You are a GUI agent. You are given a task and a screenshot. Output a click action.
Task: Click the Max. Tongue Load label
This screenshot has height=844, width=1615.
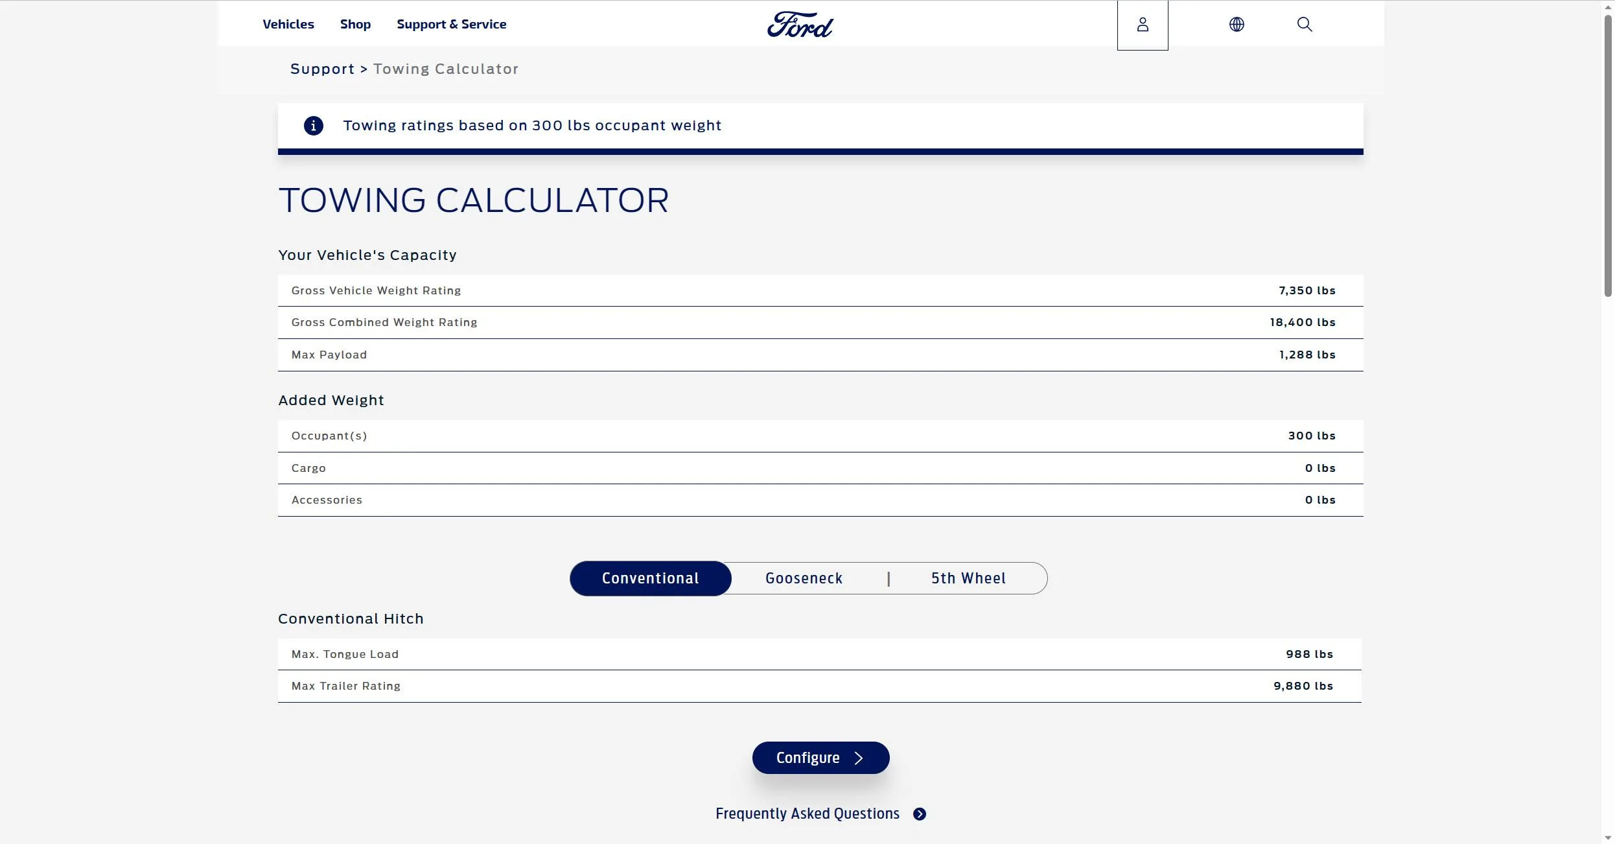point(345,654)
